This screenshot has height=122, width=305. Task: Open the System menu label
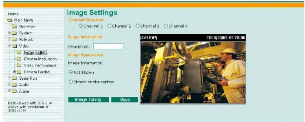pyautogui.click(x=26, y=33)
